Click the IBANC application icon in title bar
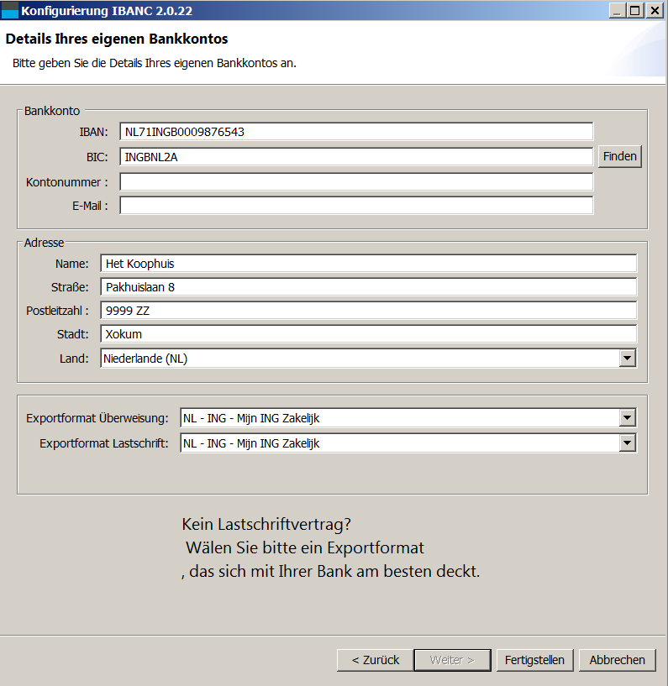This screenshot has height=686, width=668. (x=9, y=11)
